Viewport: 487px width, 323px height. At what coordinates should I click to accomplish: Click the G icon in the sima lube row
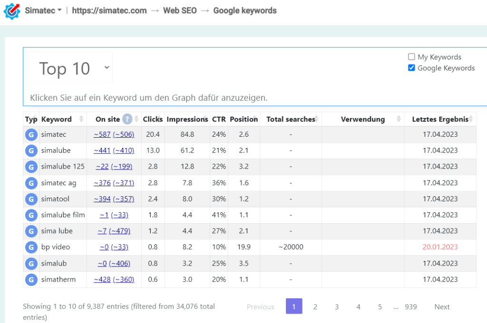point(31,231)
